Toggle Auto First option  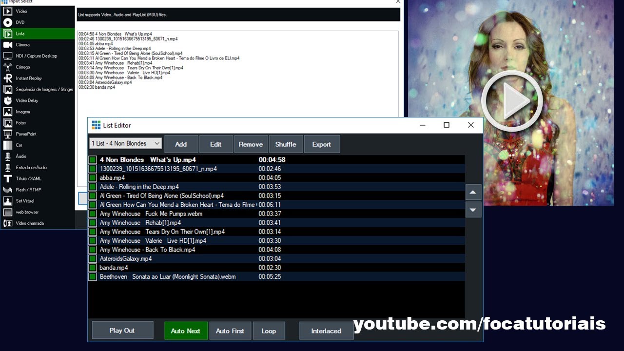230,331
